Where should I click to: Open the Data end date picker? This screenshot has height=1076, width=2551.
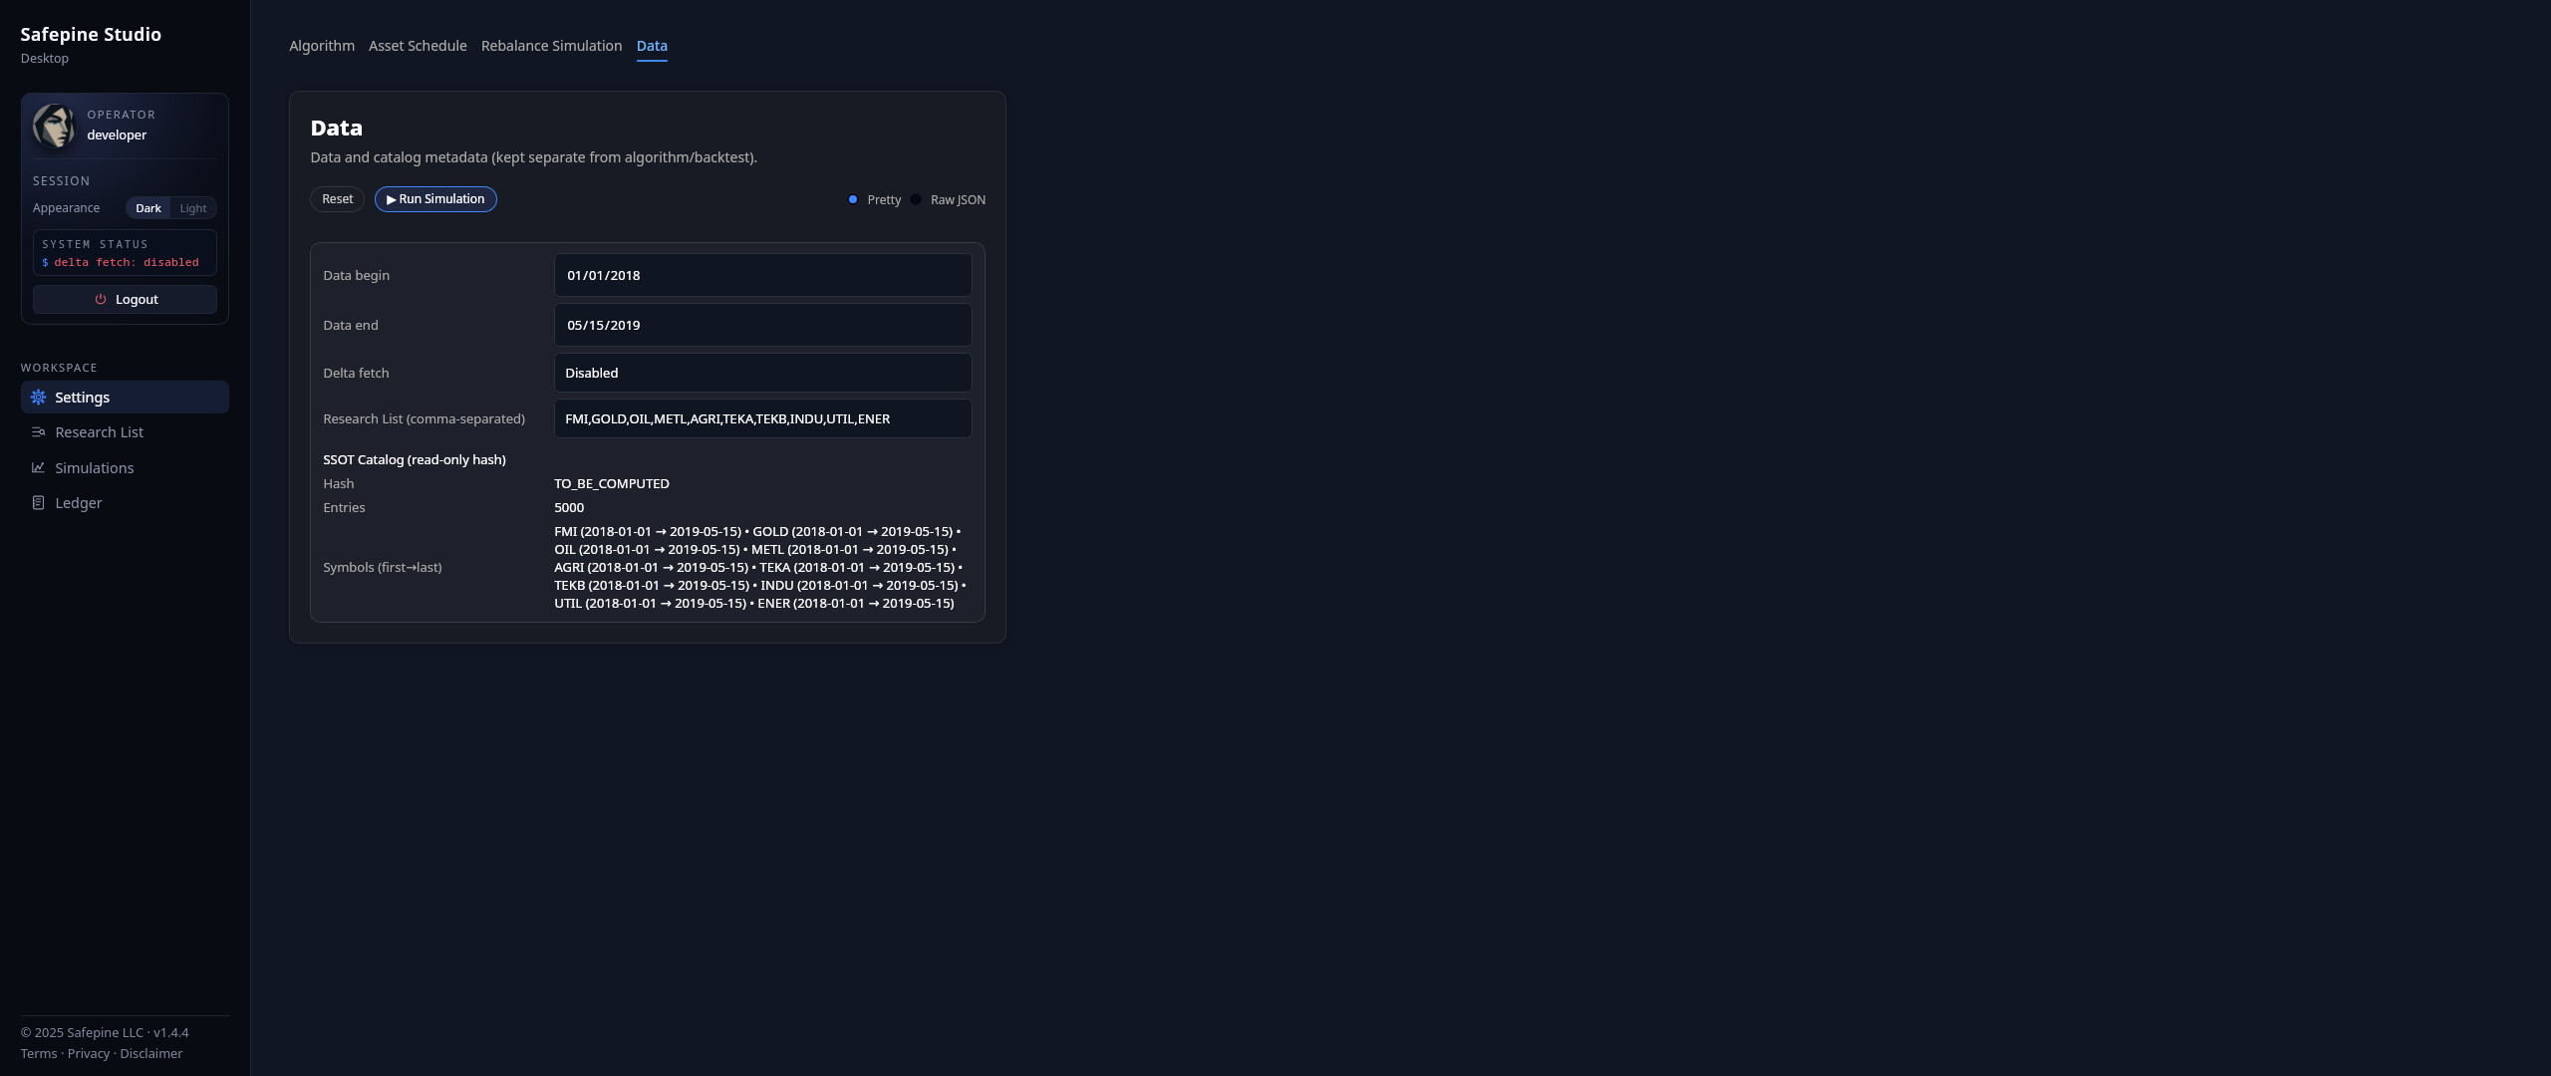[x=762, y=325]
